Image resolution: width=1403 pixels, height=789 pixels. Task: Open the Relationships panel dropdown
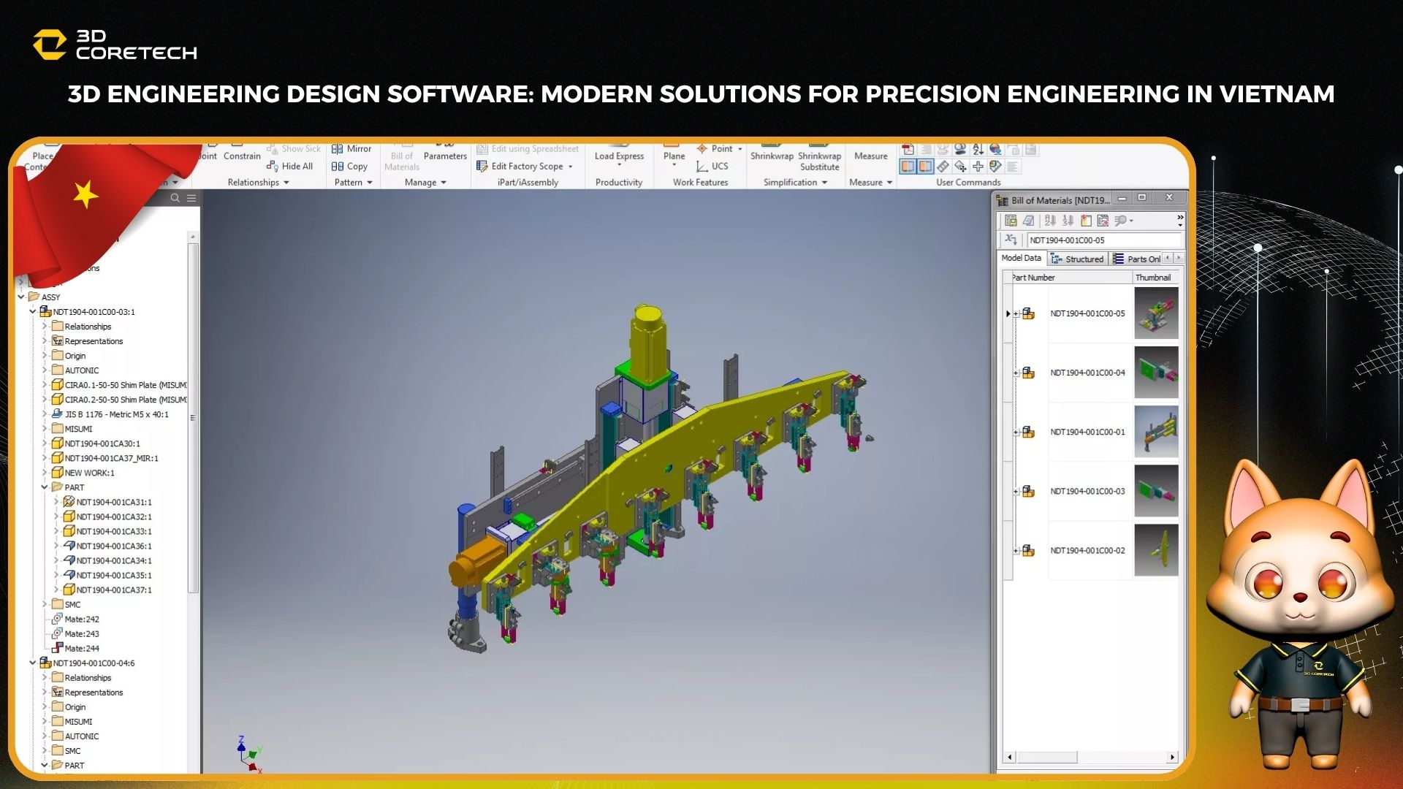point(286,183)
